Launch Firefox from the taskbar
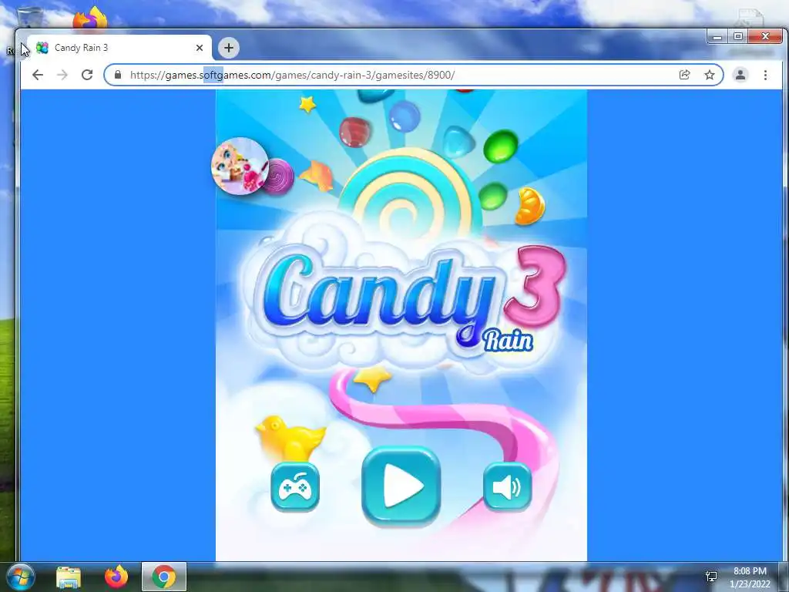The width and height of the screenshot is (789, 592). [116, 577]
